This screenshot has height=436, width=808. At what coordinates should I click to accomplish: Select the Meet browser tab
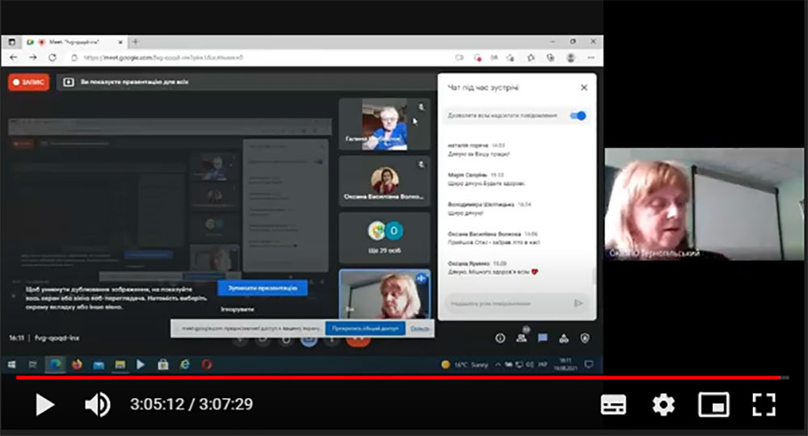pyautogui.click(x=74, y=42)
